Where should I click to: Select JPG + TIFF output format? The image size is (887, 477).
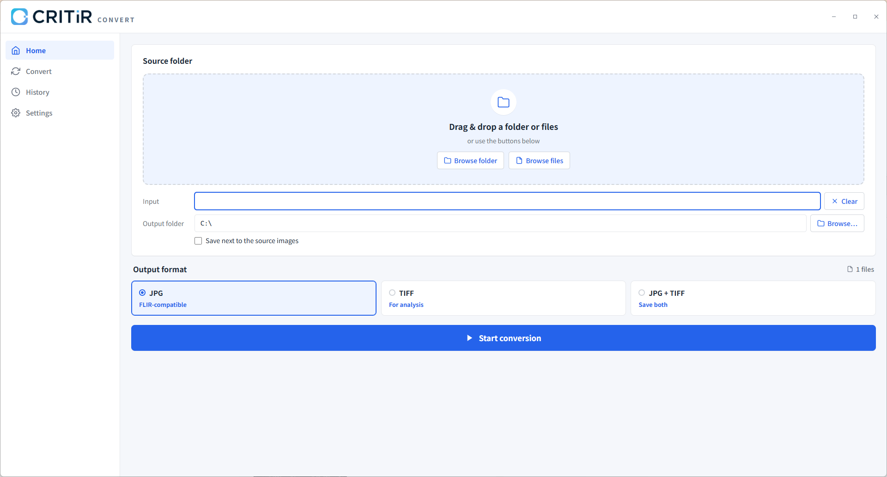point(753,298)
